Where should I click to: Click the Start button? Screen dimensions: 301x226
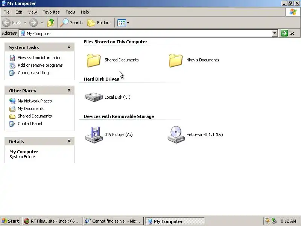(11, 221)
